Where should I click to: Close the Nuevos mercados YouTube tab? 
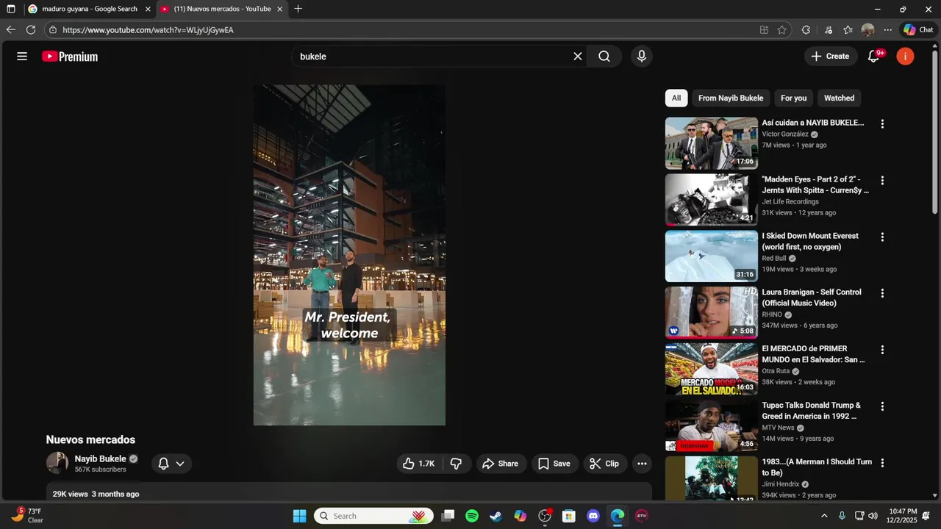click(x=280, y=9)
